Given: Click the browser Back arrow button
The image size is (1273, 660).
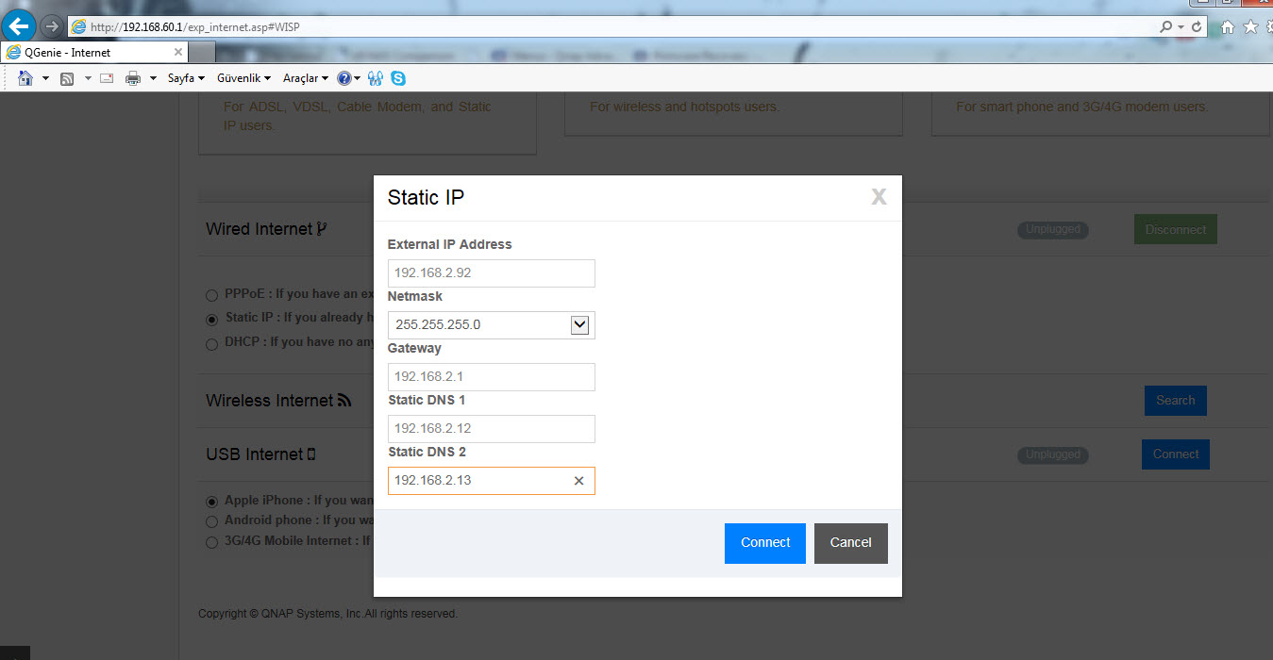Looking at the screenshot, I should click(x=19, y=26).
